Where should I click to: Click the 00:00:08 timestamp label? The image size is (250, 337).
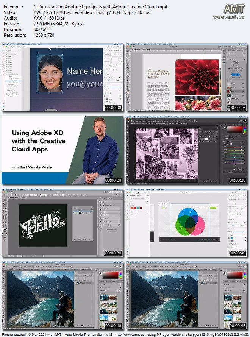coord(113,108)
